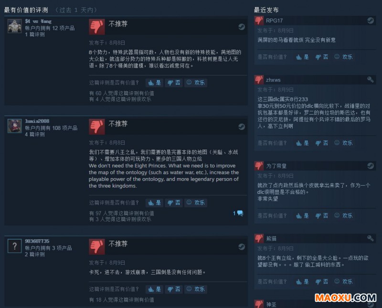Mark 为了帝皇's review as 欢乐

coord(343,215)
